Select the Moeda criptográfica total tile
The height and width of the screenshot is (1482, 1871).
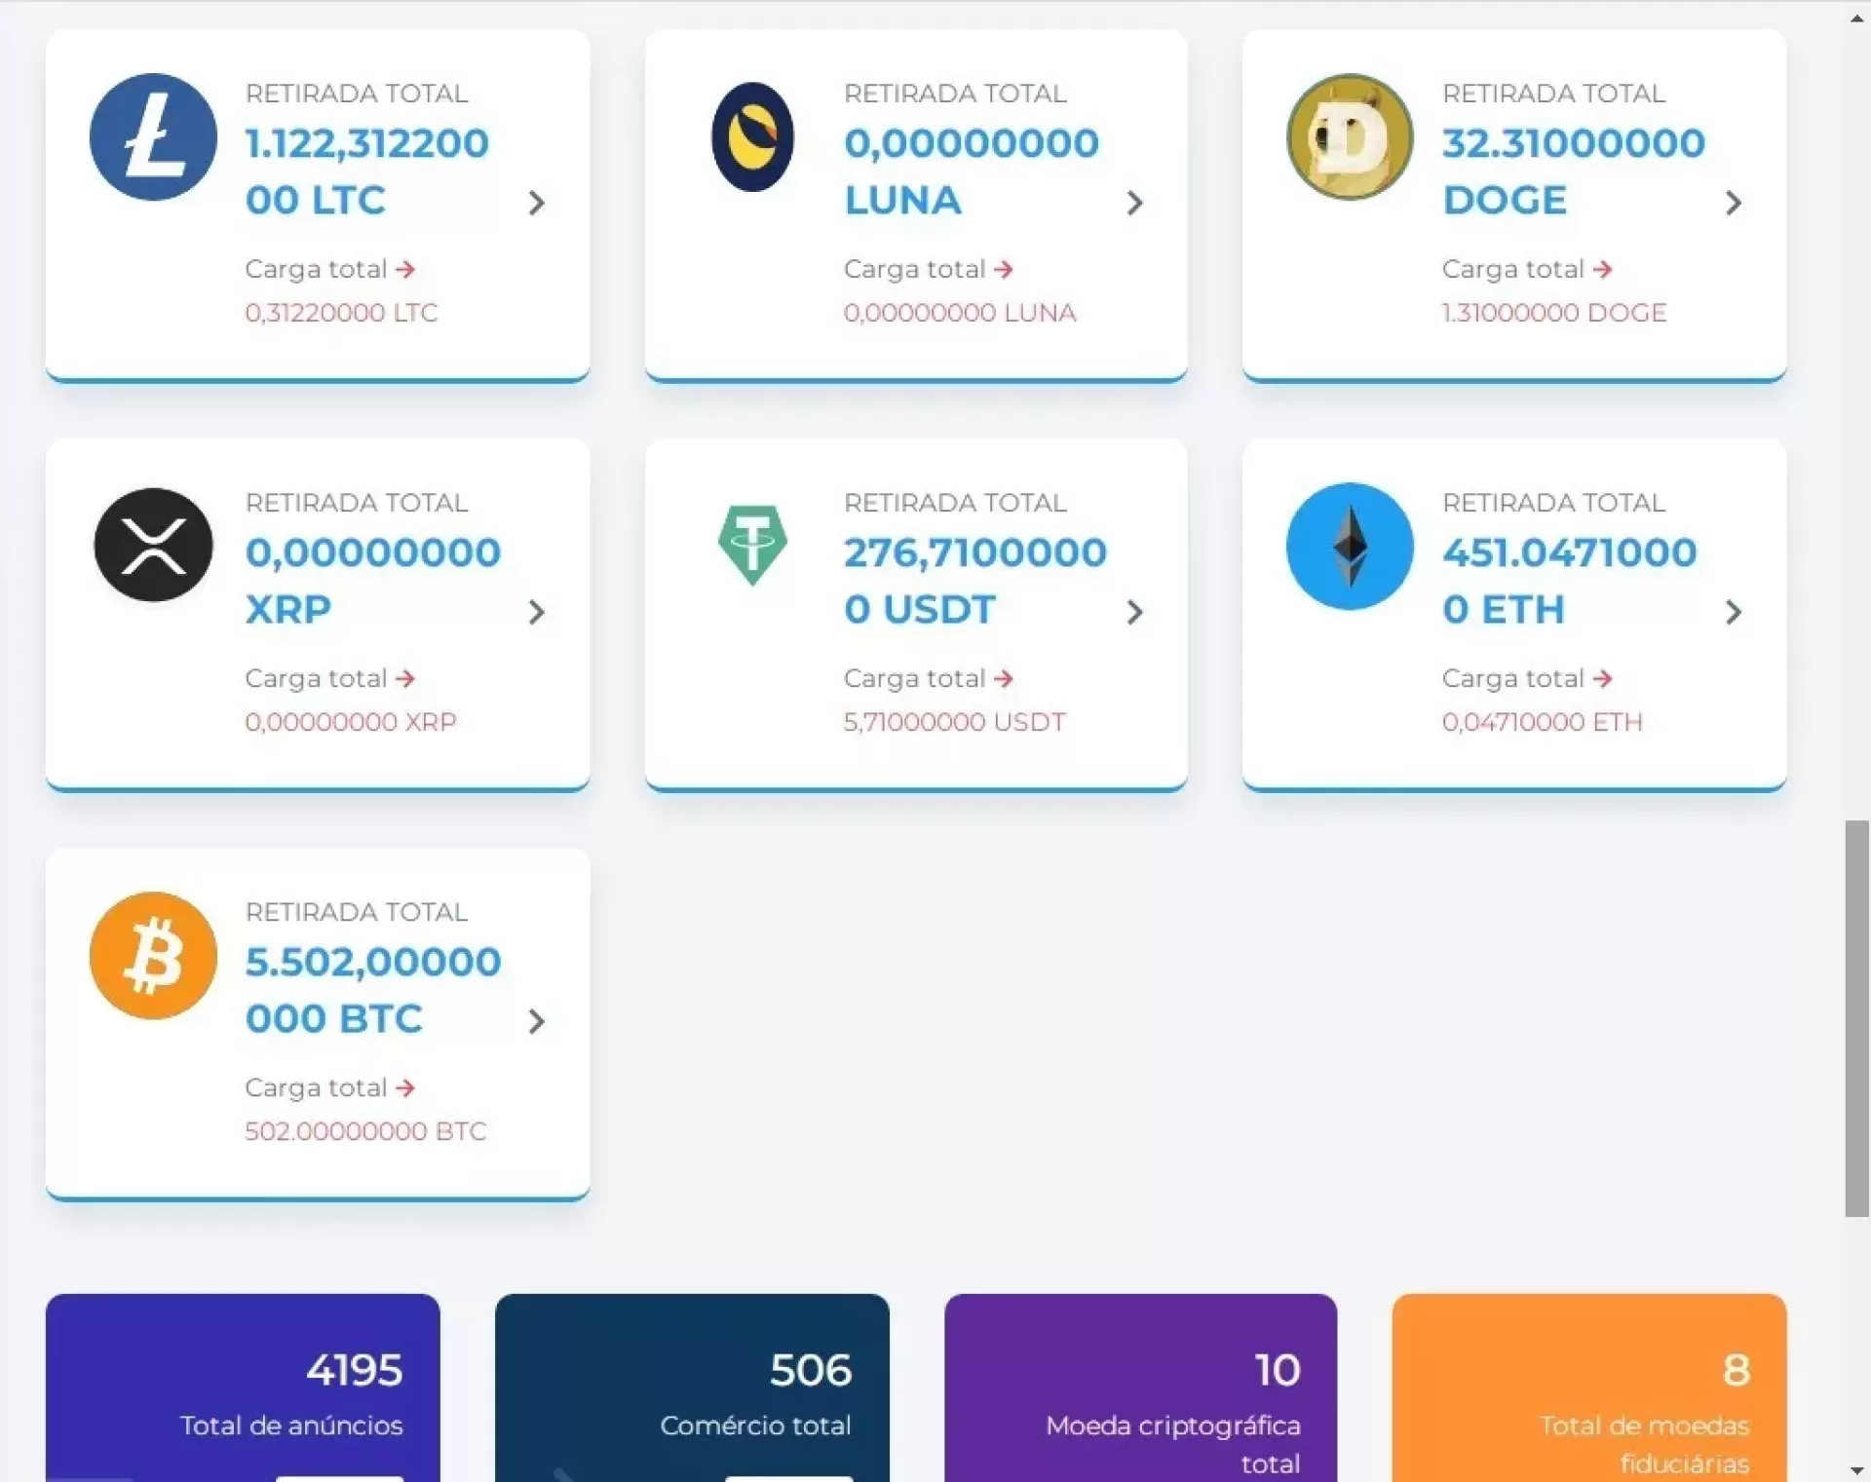[1140, 1388]
